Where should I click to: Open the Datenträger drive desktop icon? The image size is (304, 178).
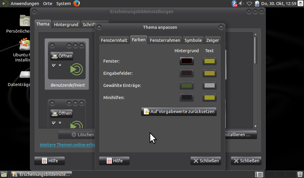[25, 74]
